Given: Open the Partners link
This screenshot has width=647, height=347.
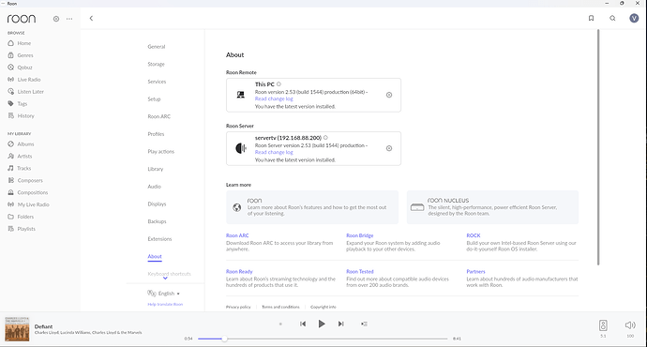Looking at the screenshot, I should [475, 271].
